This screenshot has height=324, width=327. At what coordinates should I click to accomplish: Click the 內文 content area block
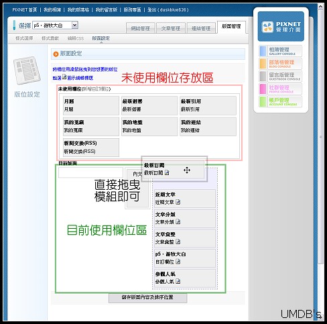click(x=137, y=189)
